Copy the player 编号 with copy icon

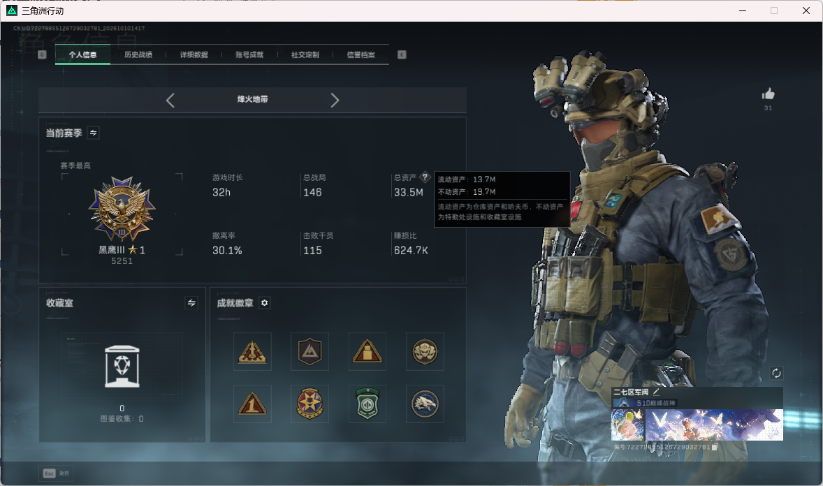coord(714,447)
